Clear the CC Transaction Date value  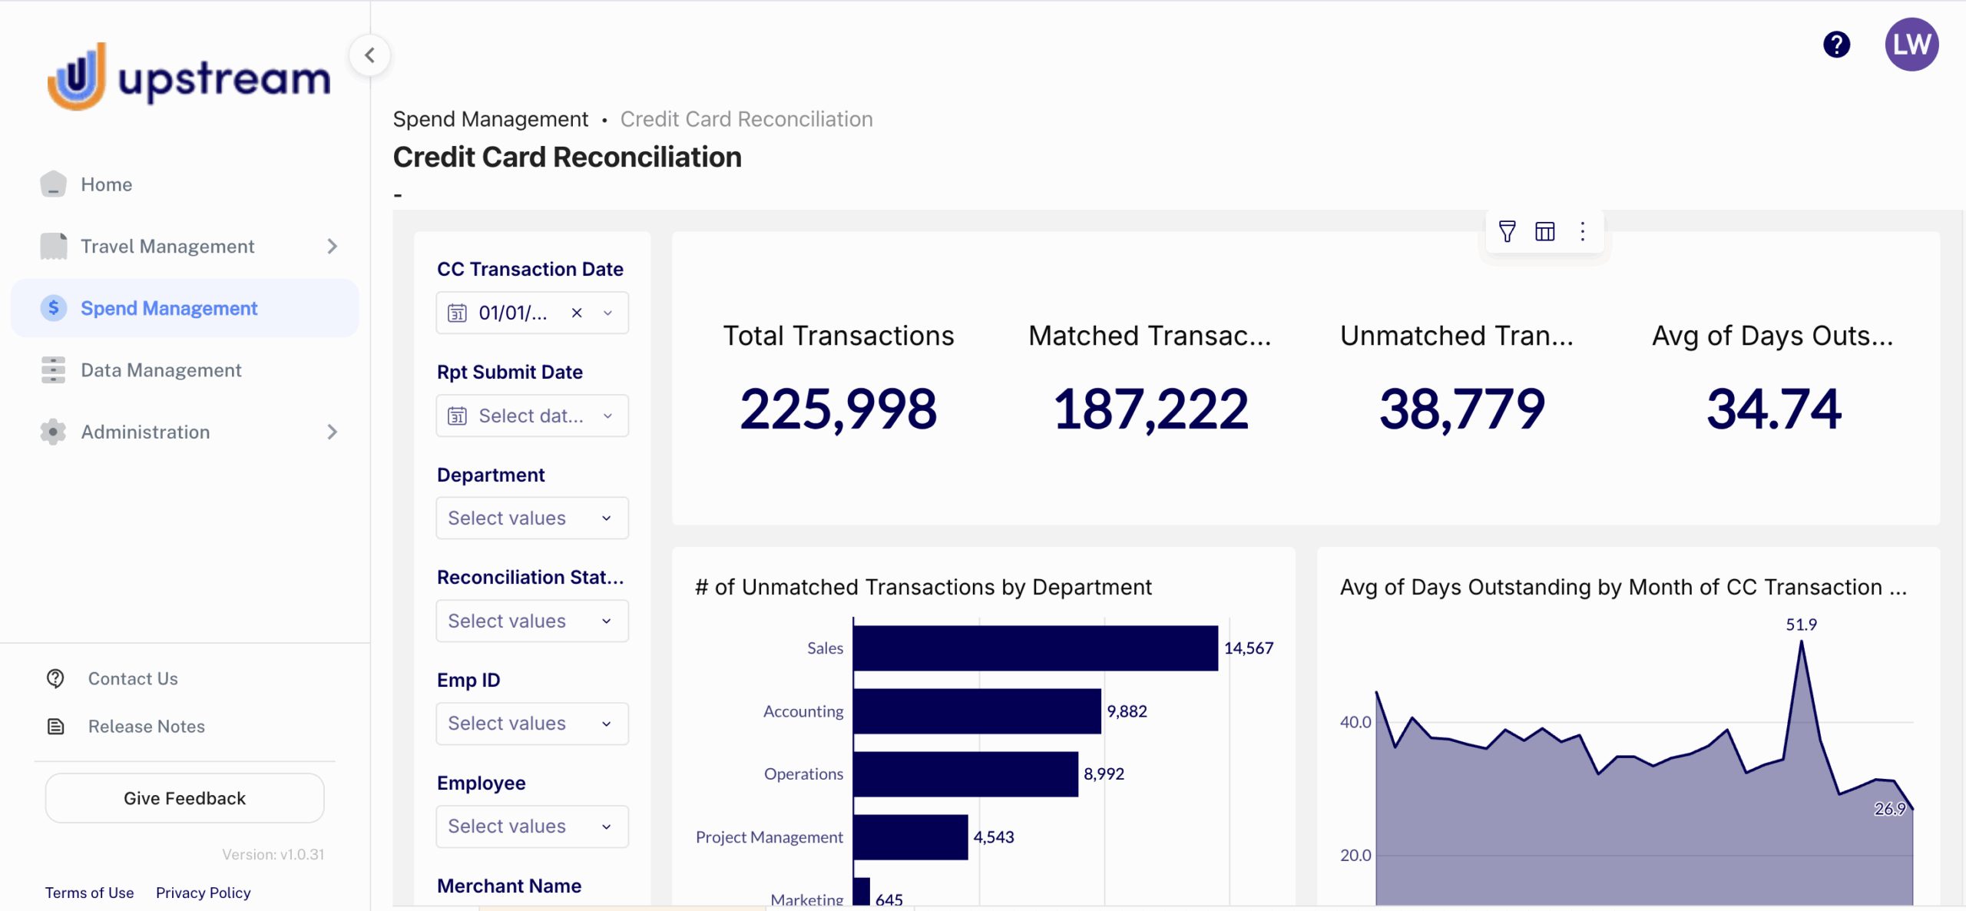coord(577,313)
